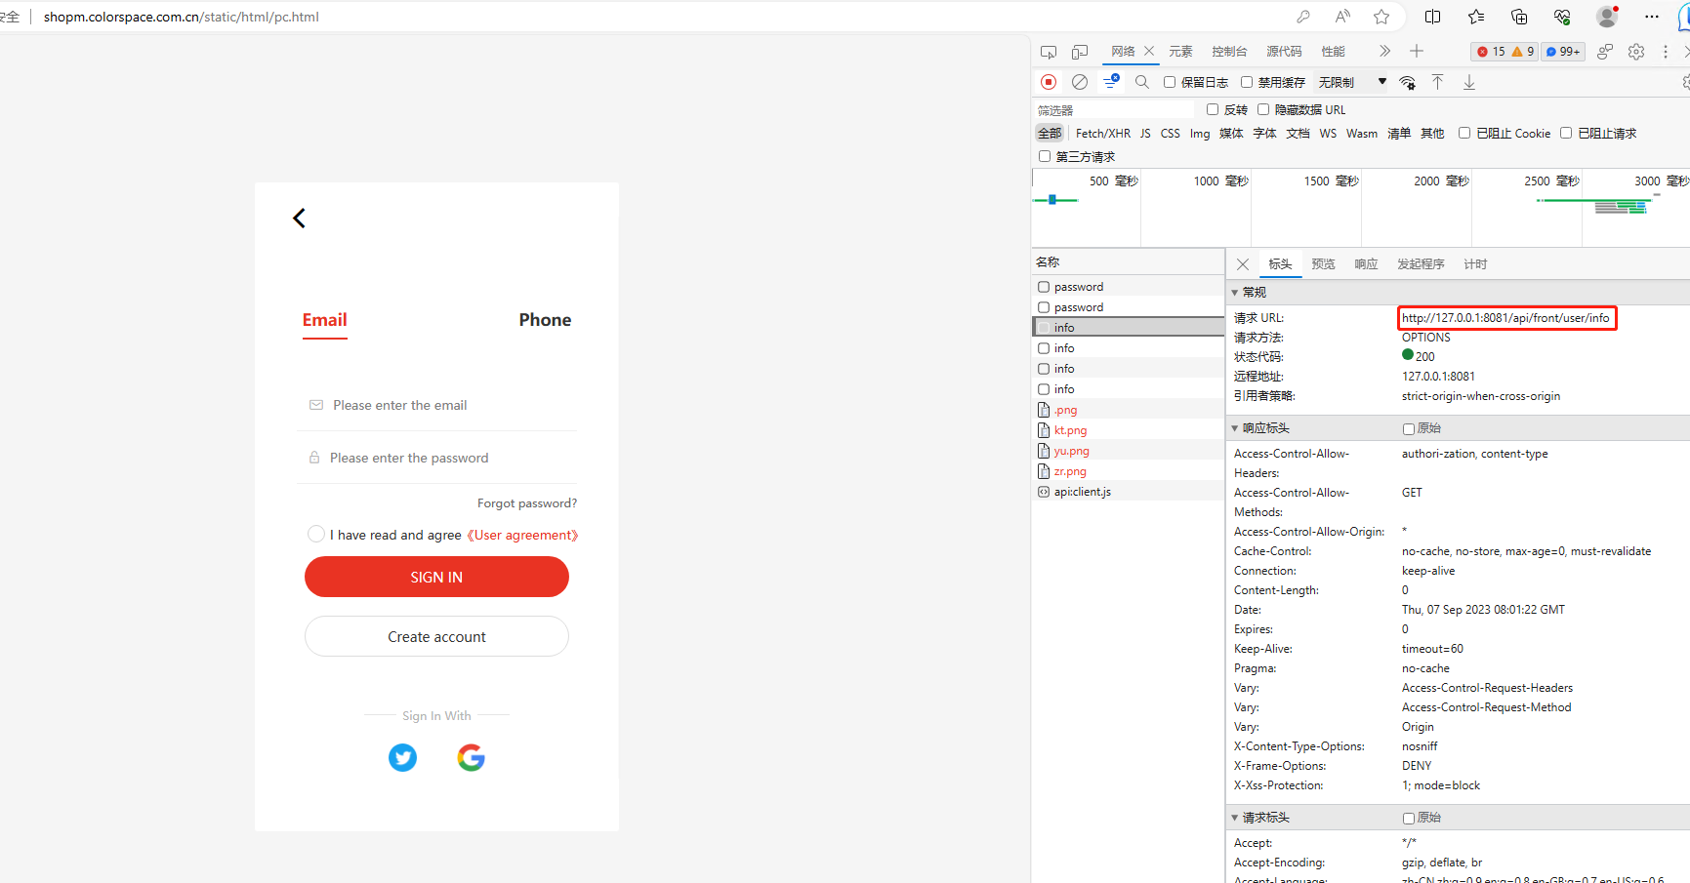Open the 计时 tab in details
The height and width of the screenshot is (883, 1690).
coord(1475,264)
